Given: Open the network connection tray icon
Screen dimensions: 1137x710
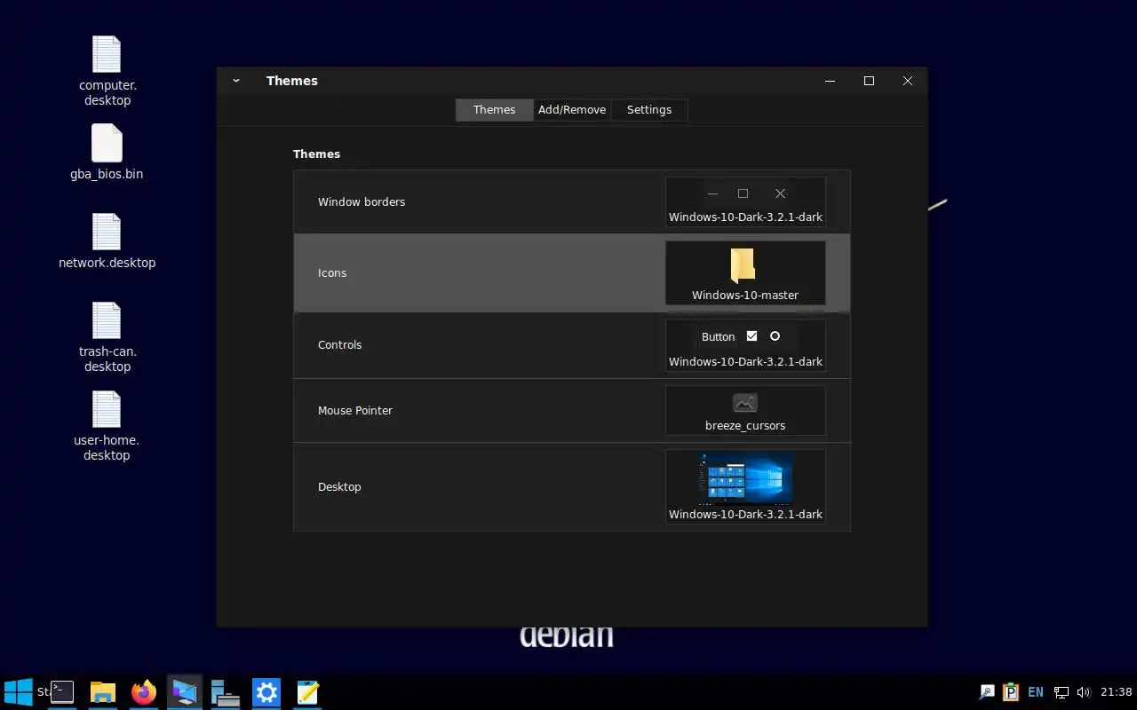Looking at the screenshot, I should tap(1061, 692).
